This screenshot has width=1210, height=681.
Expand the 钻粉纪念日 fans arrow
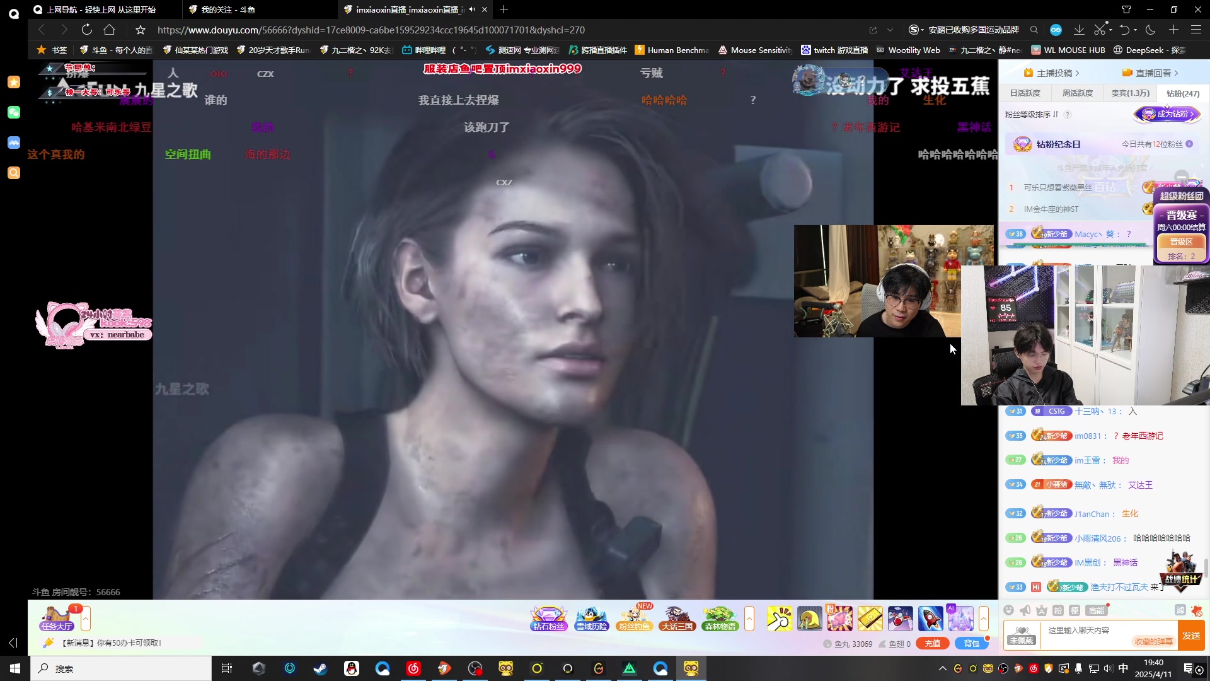point(1189,144)
